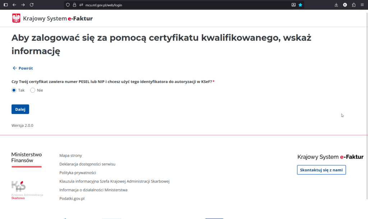Open the sidebar panel icon in browser toolbar
The image size is (368, 219).
click(x=5, y=5)
